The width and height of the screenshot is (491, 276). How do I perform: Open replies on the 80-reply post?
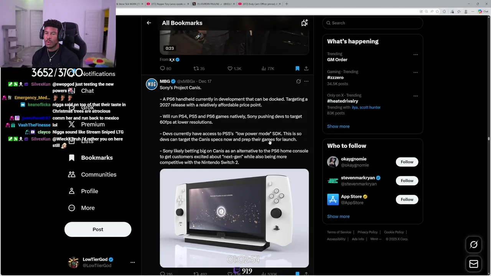[x=165, y=69]
